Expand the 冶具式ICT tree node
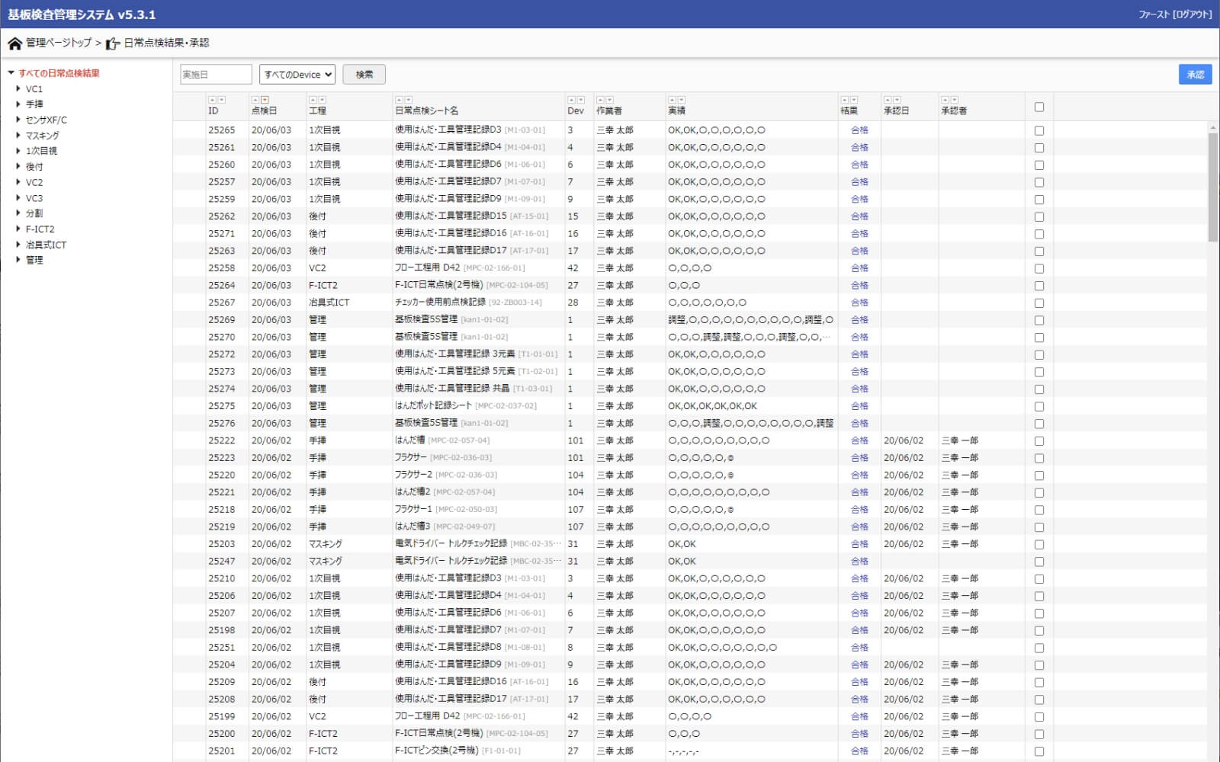The height and width of the screenshot is (762, 1220). coord(18,245)
